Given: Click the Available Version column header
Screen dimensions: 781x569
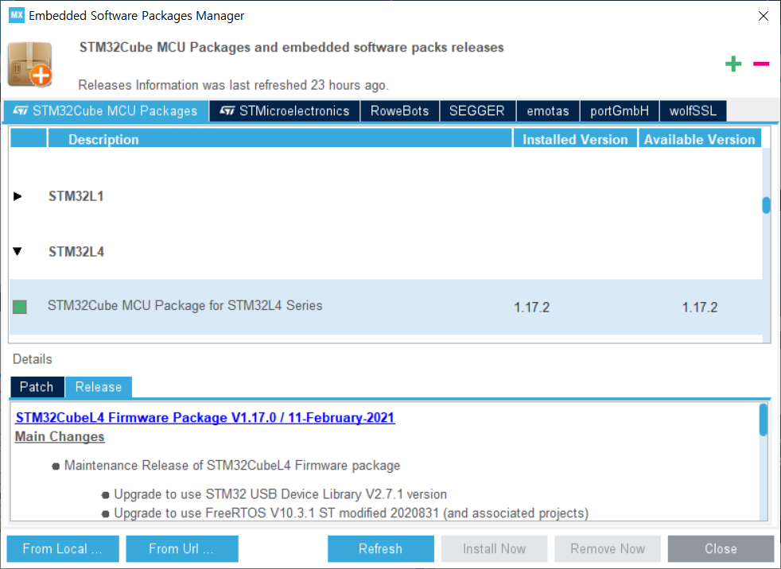Looking at the screenshot, I should pos(699,140).
